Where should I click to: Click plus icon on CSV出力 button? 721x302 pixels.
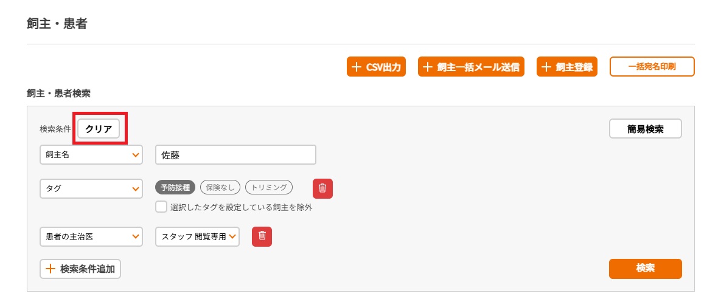click(356, 67)
